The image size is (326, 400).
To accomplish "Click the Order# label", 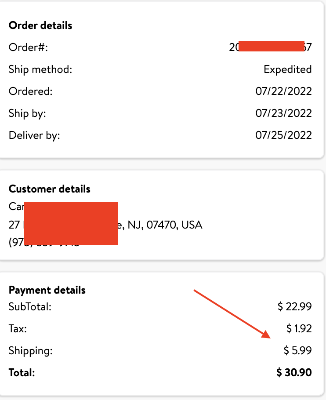I will (28, 47).
